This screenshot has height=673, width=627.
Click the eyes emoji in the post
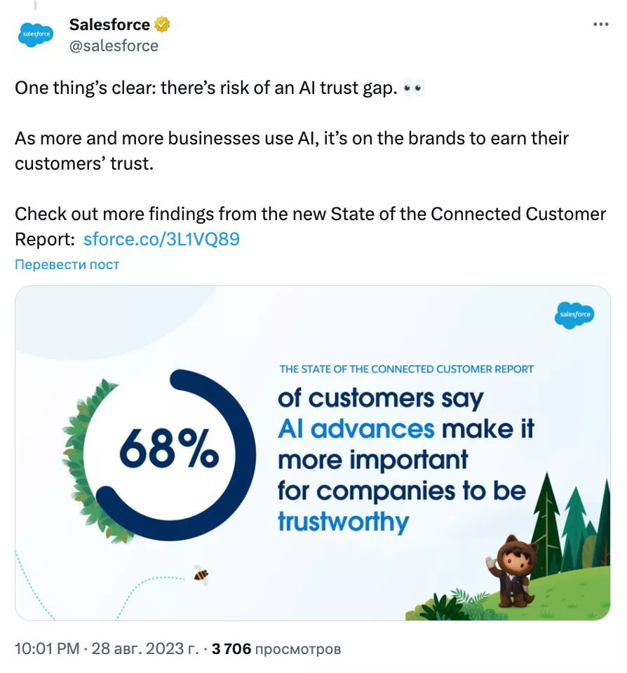(x=414, y=89)
